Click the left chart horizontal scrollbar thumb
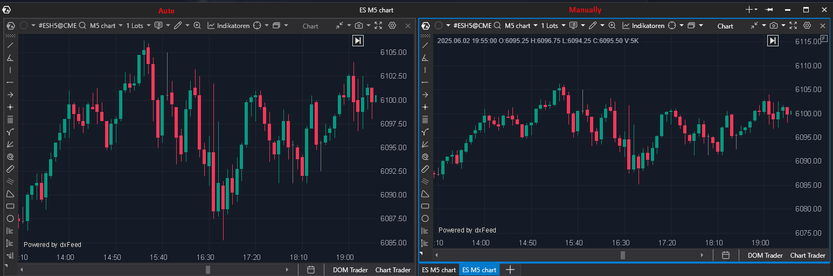This screenshot has height=276, width=833. point(208,270)
